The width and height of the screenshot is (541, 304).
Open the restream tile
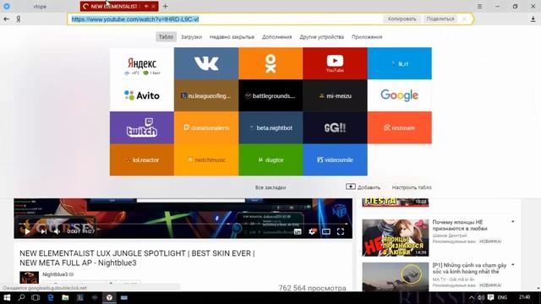(x=400, y=128)
